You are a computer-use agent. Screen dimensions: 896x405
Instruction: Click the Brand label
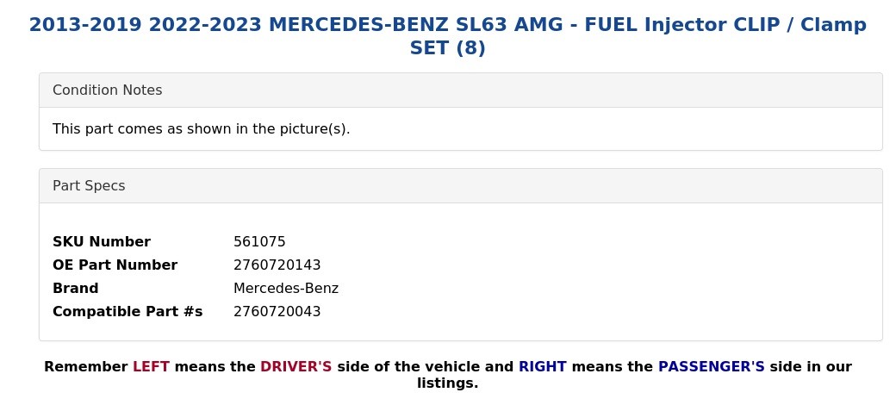point(76,289)
